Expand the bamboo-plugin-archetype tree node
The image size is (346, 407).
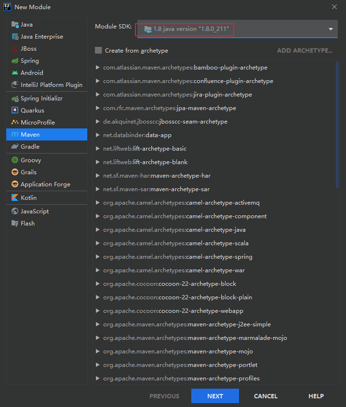click(x=98, y=68)
